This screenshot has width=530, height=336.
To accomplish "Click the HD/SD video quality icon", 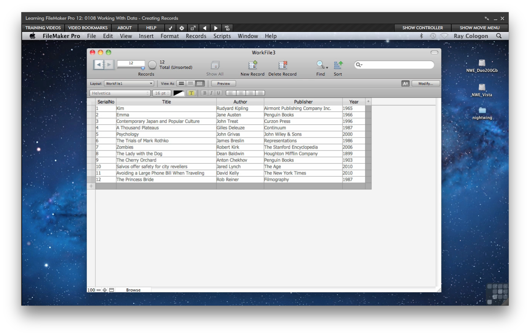I will (x=227, y=28).
